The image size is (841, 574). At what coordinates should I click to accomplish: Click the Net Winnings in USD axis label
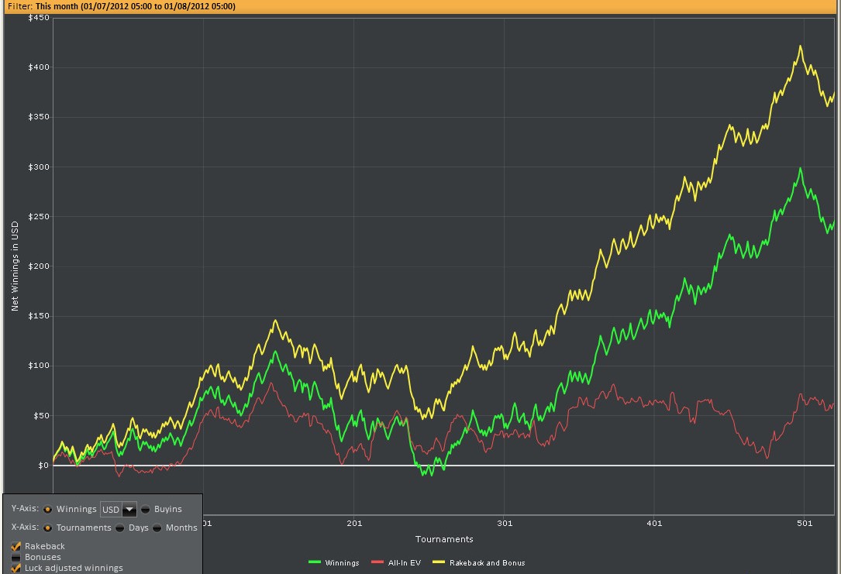pos(15,266)
